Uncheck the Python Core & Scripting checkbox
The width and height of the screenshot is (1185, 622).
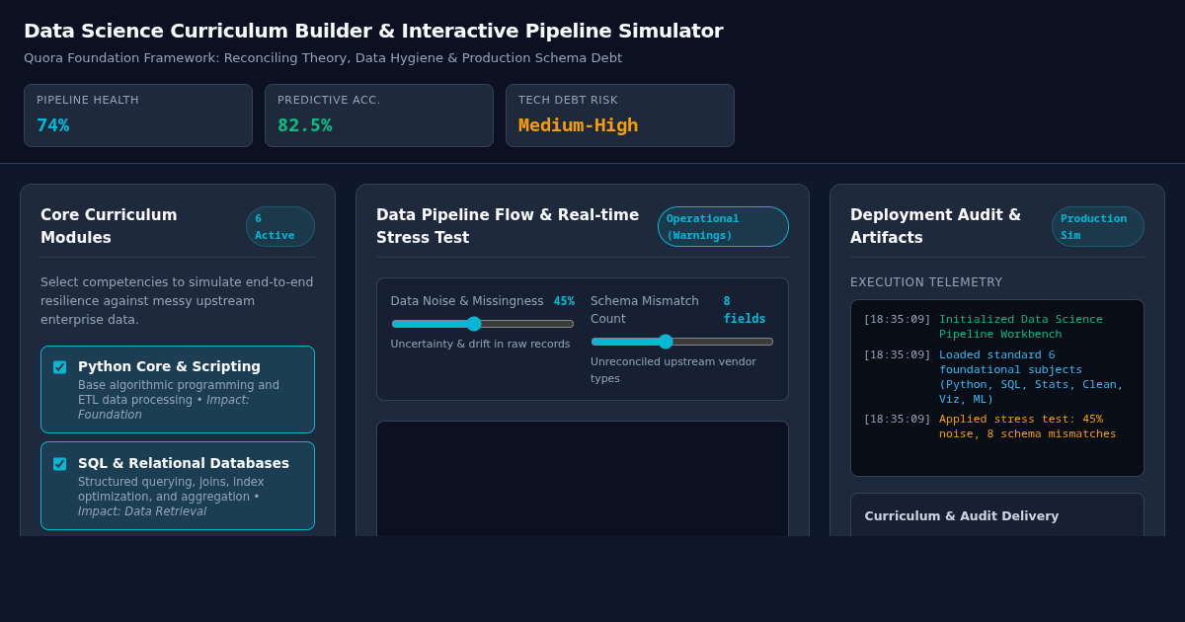[59, 367]
